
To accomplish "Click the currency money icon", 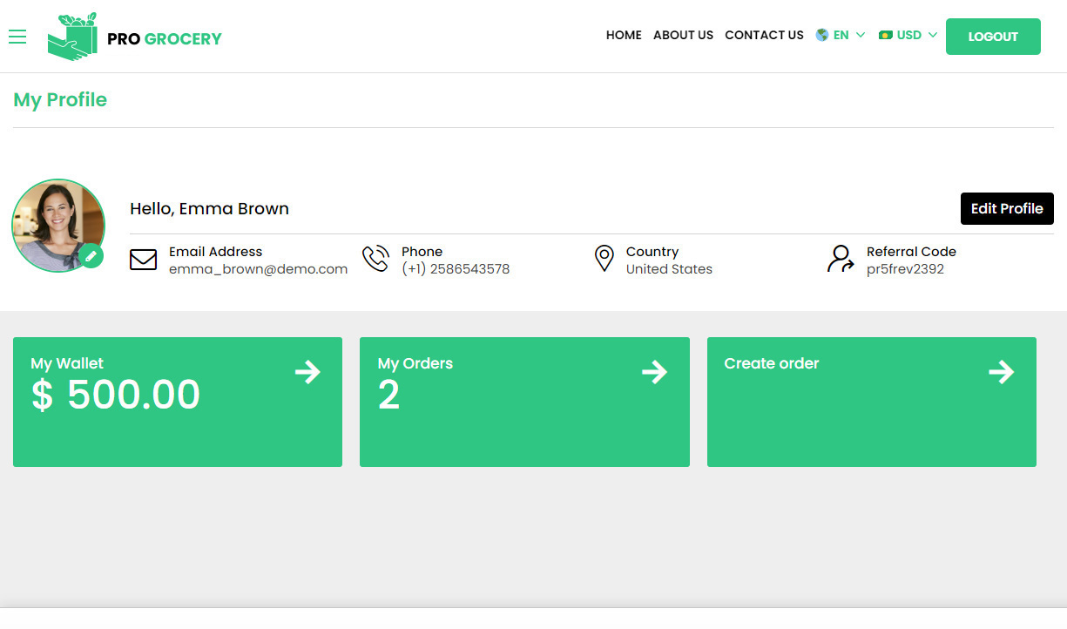I will [886, 35].
